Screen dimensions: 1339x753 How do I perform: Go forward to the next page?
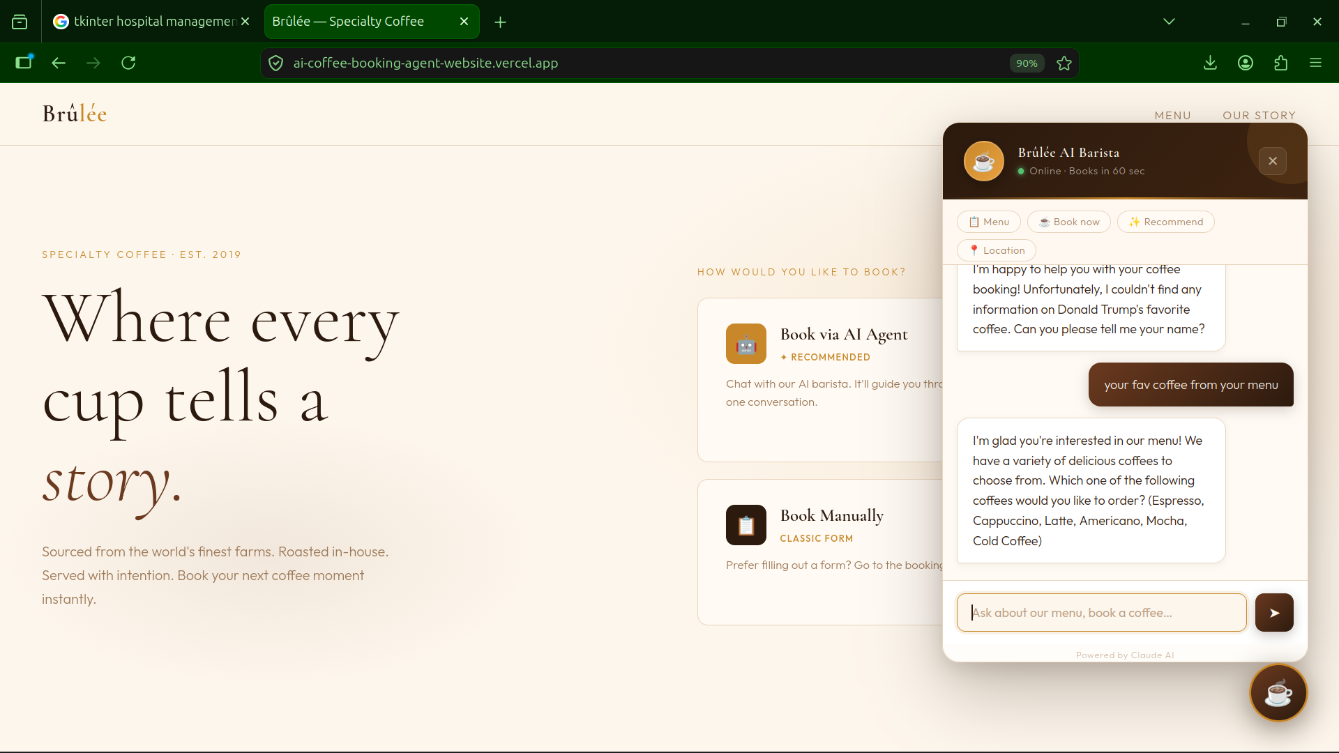[x=93, y=63]
